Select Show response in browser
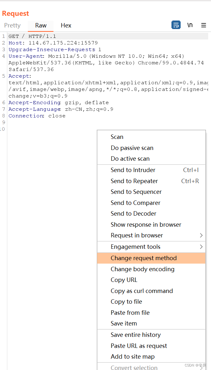Image resolution: width=211 pixels, height=370 pixels. 146,224
